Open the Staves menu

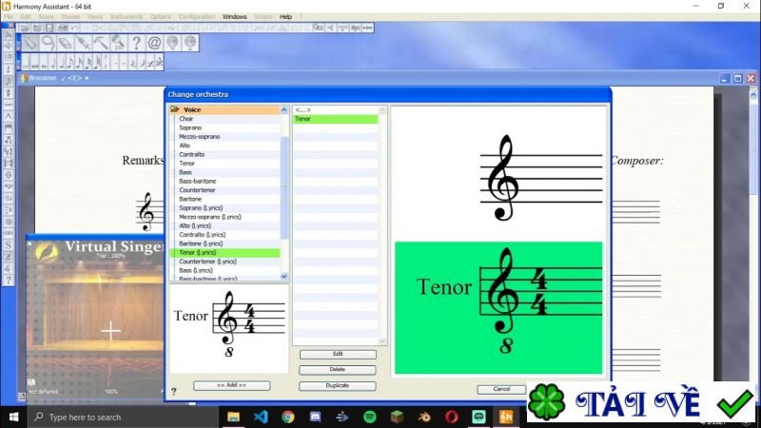coord(70,16)
